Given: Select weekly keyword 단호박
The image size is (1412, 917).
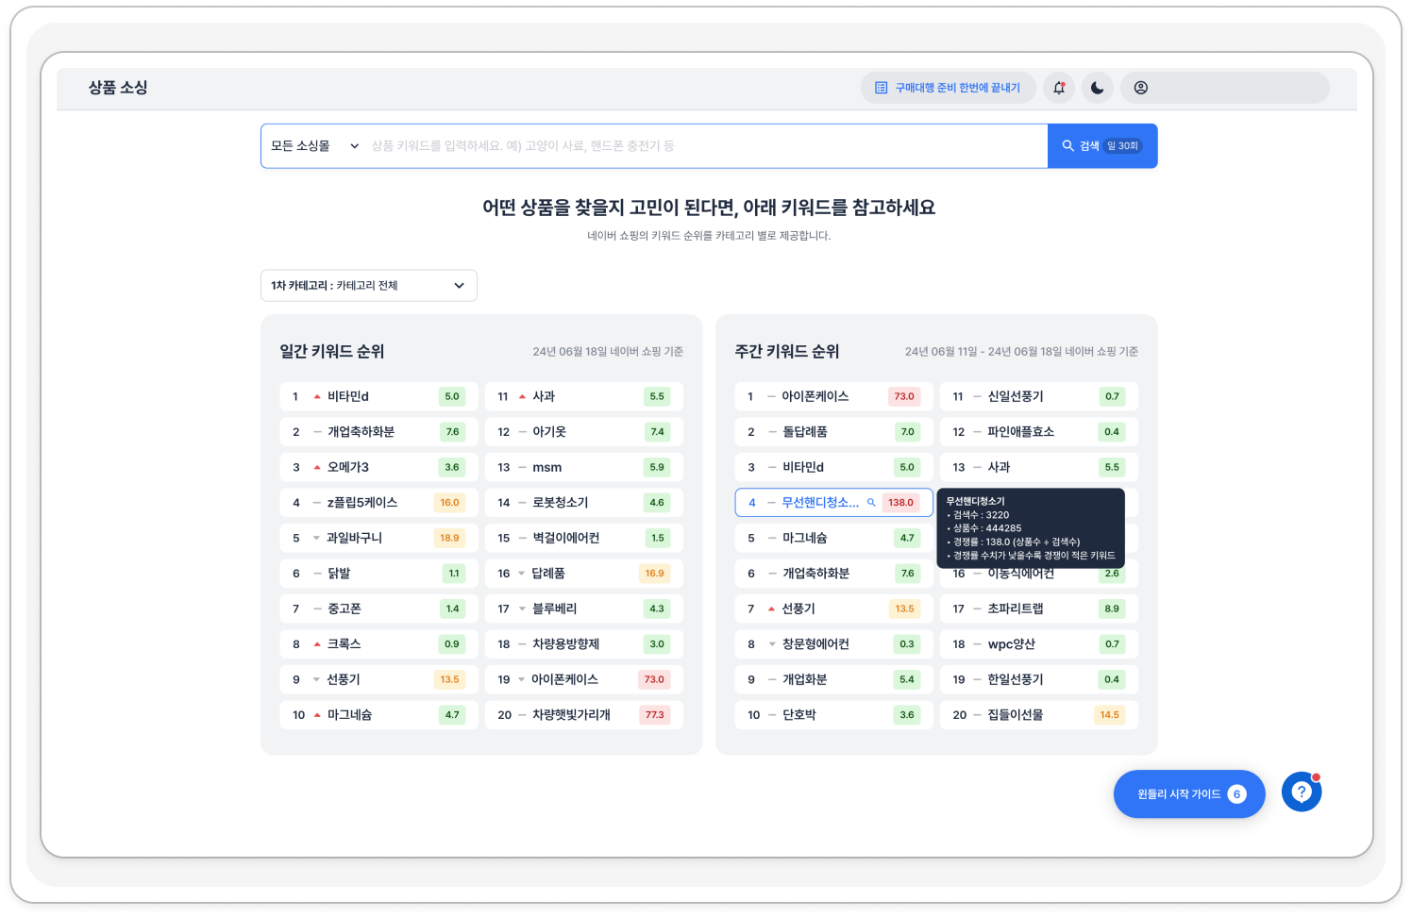Looking at the screenshot, I should 834,715.
